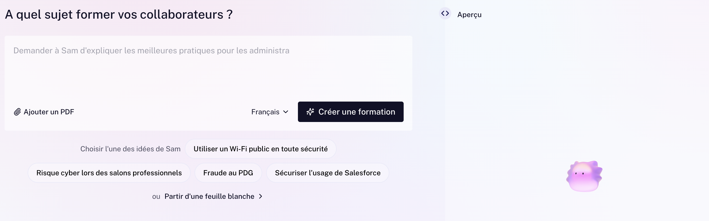Click the sparkle icon on Créer une formation
The width and height of the screenshot is (709, 221).
coord(310,112)
